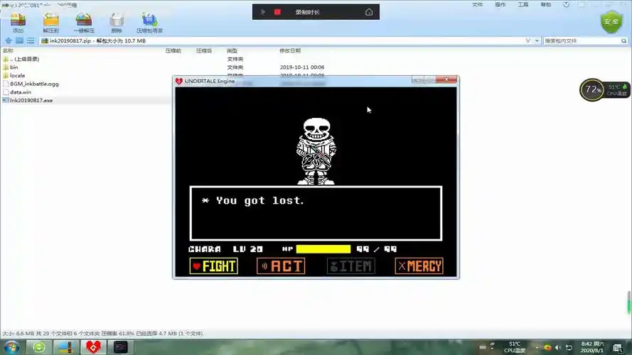Select the FIGHT button in the game
This screenshot has width=632, height=355.
213,266
